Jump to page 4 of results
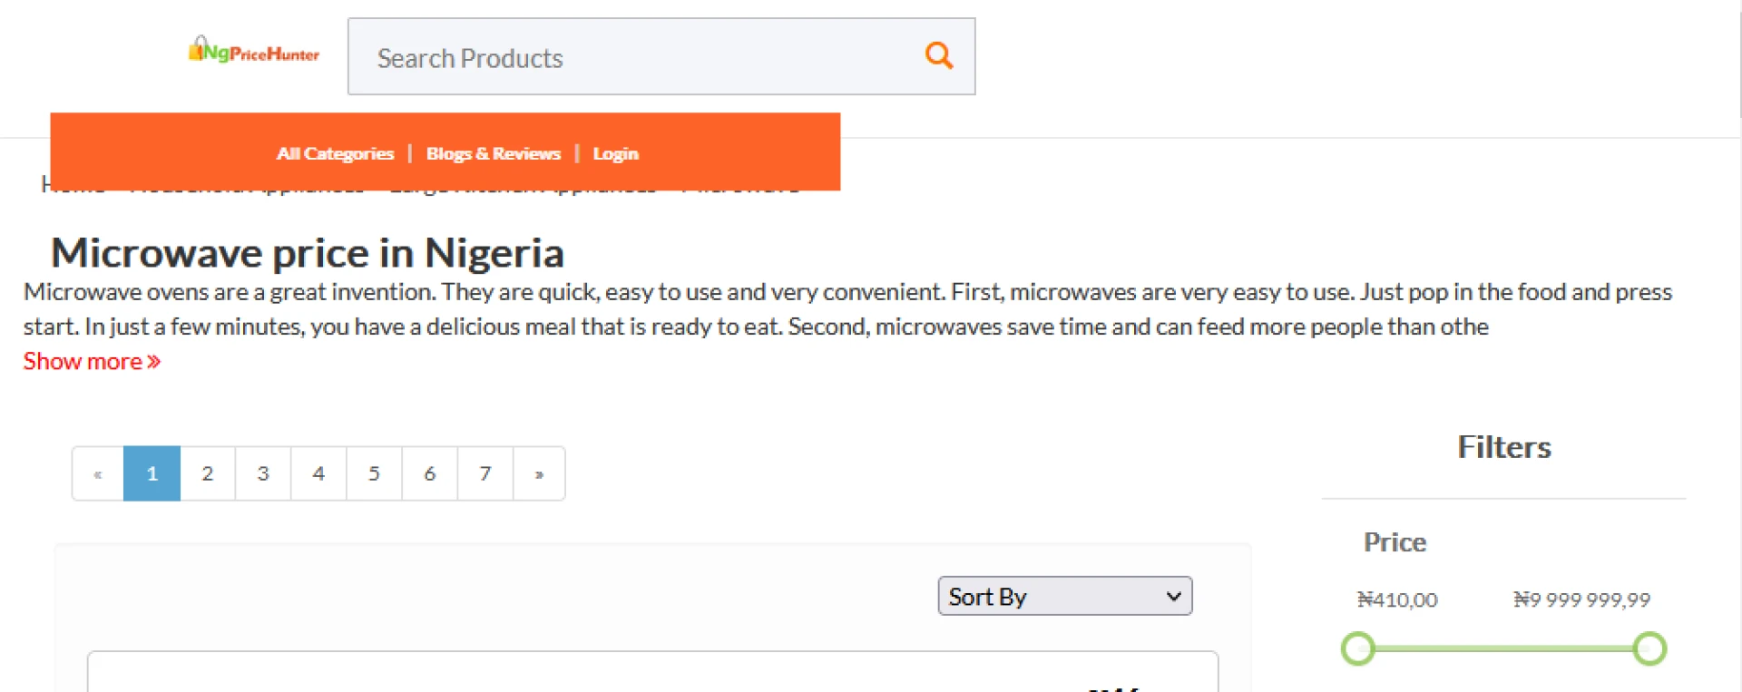This screenshot has width=1742, height=692. [318, 473]
